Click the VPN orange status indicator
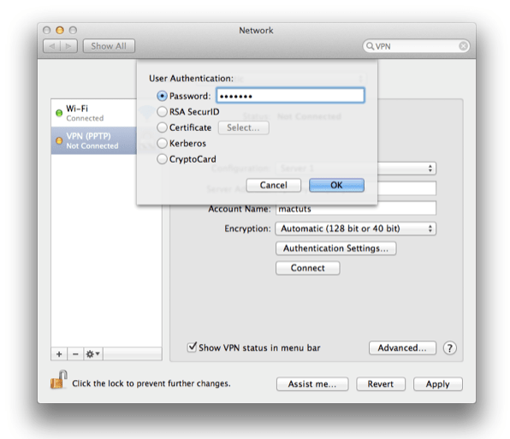Viewport: 510px width, 439px height. tap(59, 141)
